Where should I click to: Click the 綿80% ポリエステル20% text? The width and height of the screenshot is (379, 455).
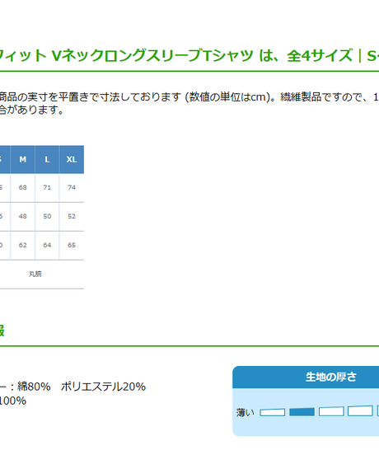click(82, 387)
